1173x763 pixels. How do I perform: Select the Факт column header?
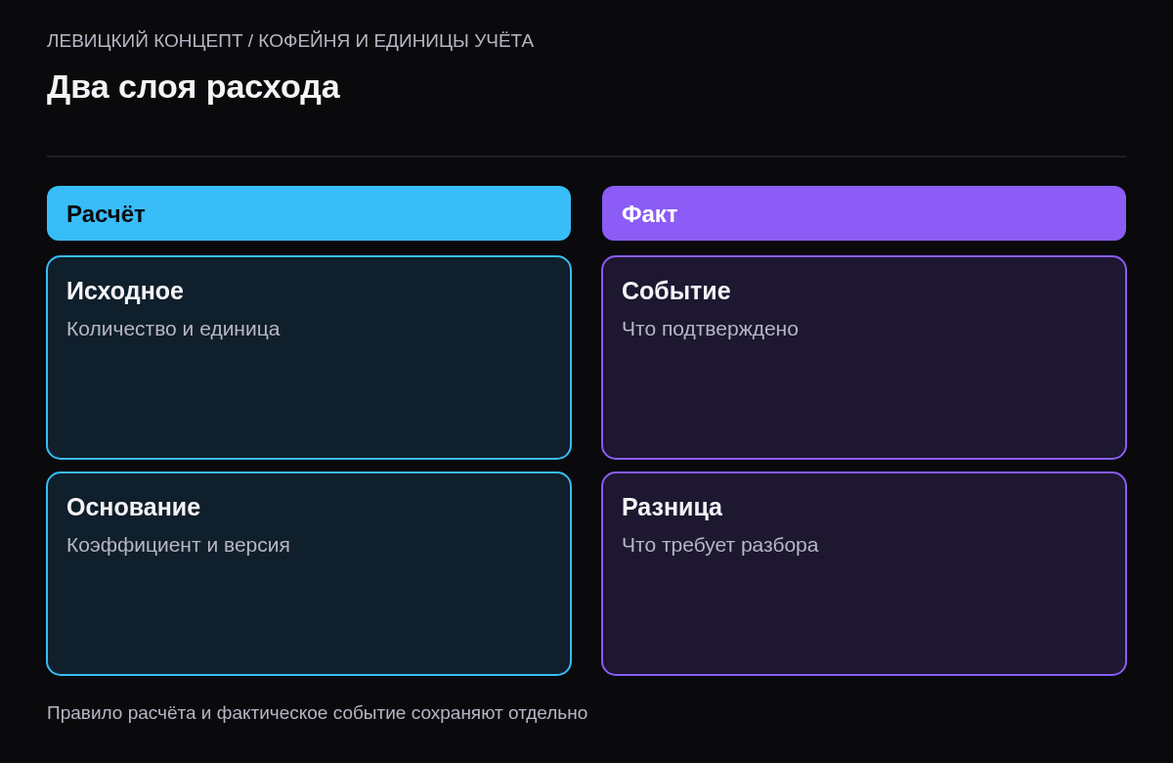(x=864, y=213)
